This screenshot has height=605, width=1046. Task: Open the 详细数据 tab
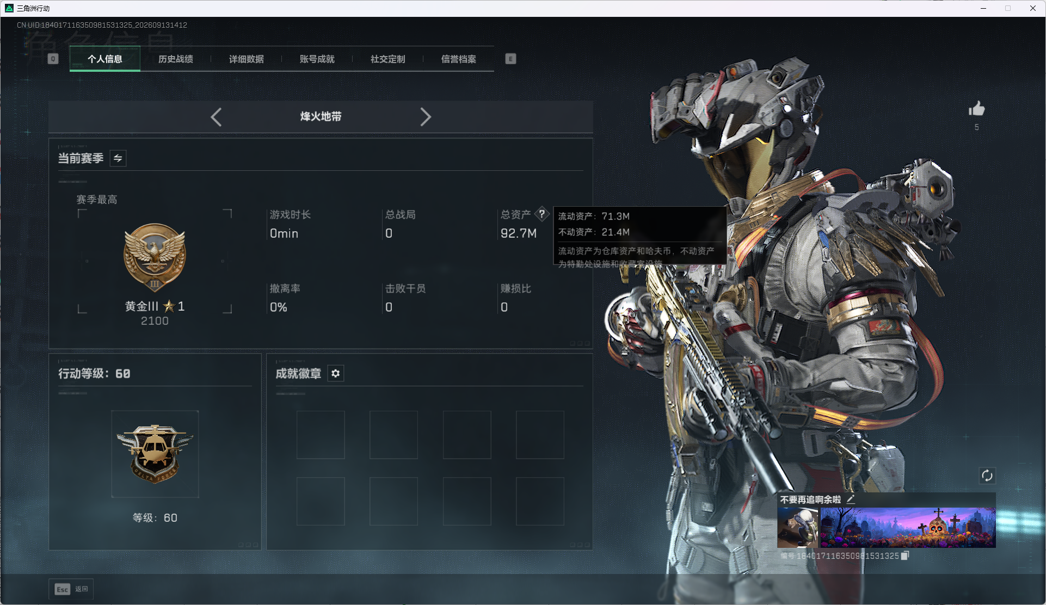[x=247, y=59]
